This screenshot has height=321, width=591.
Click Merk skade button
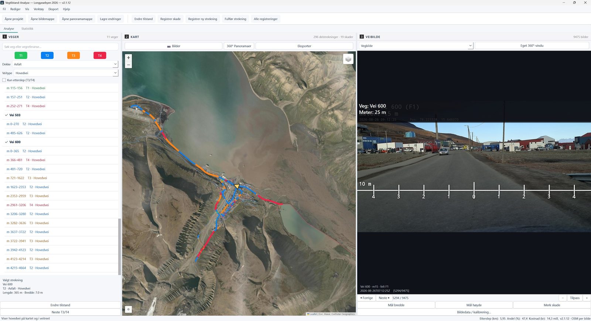tap(552, 305)
